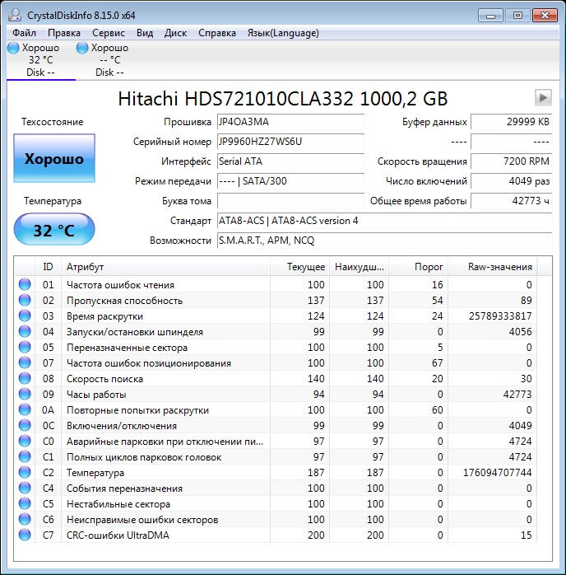This screenshot has height=575, width=566.
Task: Select row Часы работы
Action: coord(276,395)
